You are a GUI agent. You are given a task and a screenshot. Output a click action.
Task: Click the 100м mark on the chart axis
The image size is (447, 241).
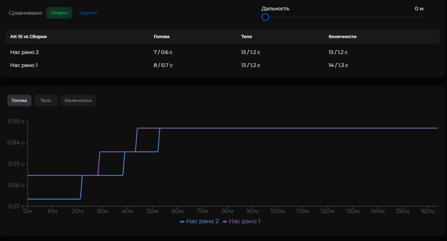(278, 211)
